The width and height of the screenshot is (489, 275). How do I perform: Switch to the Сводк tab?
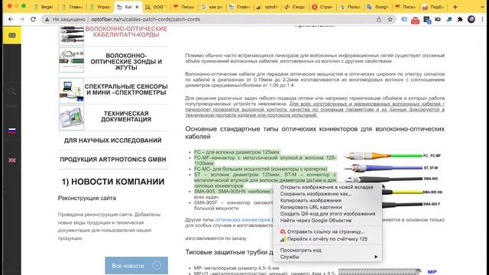coord(295,7)
